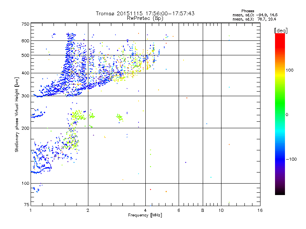Click the frequency tick label "4"
This screenshot has width=306, height=229.
(x=145, y=210)
